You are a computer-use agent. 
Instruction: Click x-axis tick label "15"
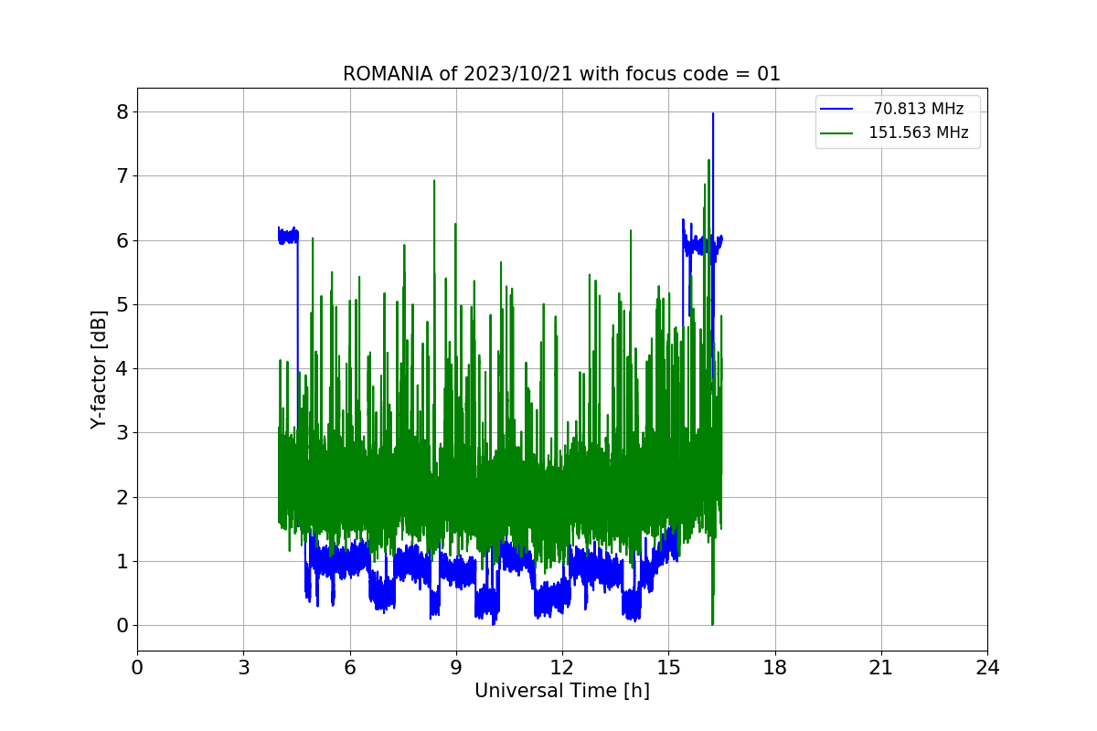[668, 668]
